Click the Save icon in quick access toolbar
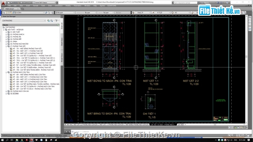This screenshot has width=253, height=142. coord(15,3)
